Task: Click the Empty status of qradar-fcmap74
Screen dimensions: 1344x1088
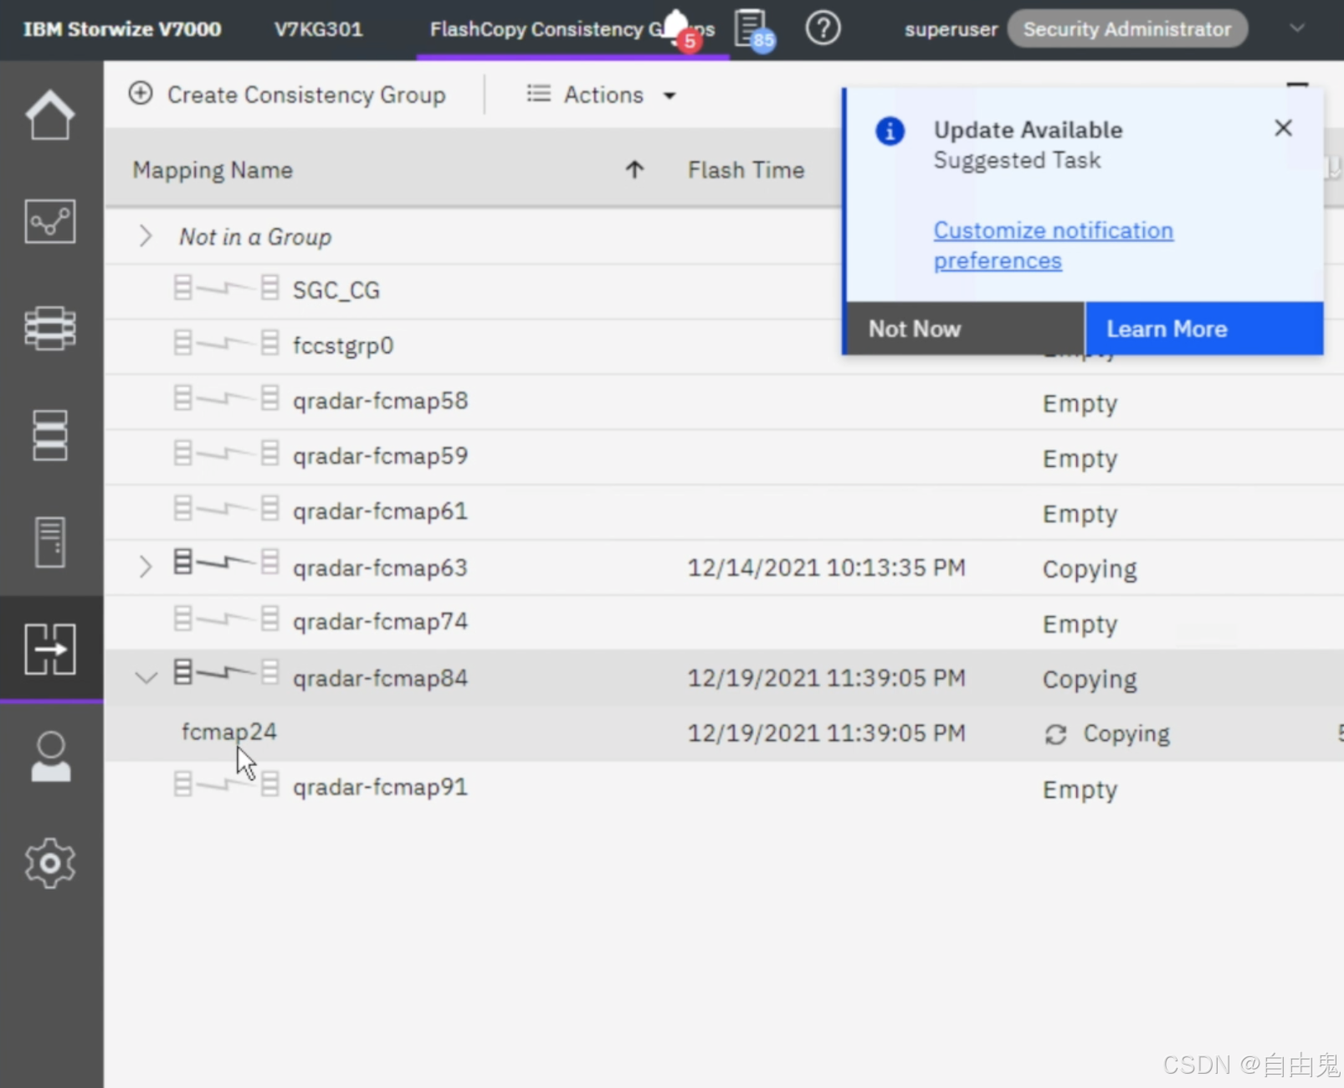Action: (x=1080, y=625)
